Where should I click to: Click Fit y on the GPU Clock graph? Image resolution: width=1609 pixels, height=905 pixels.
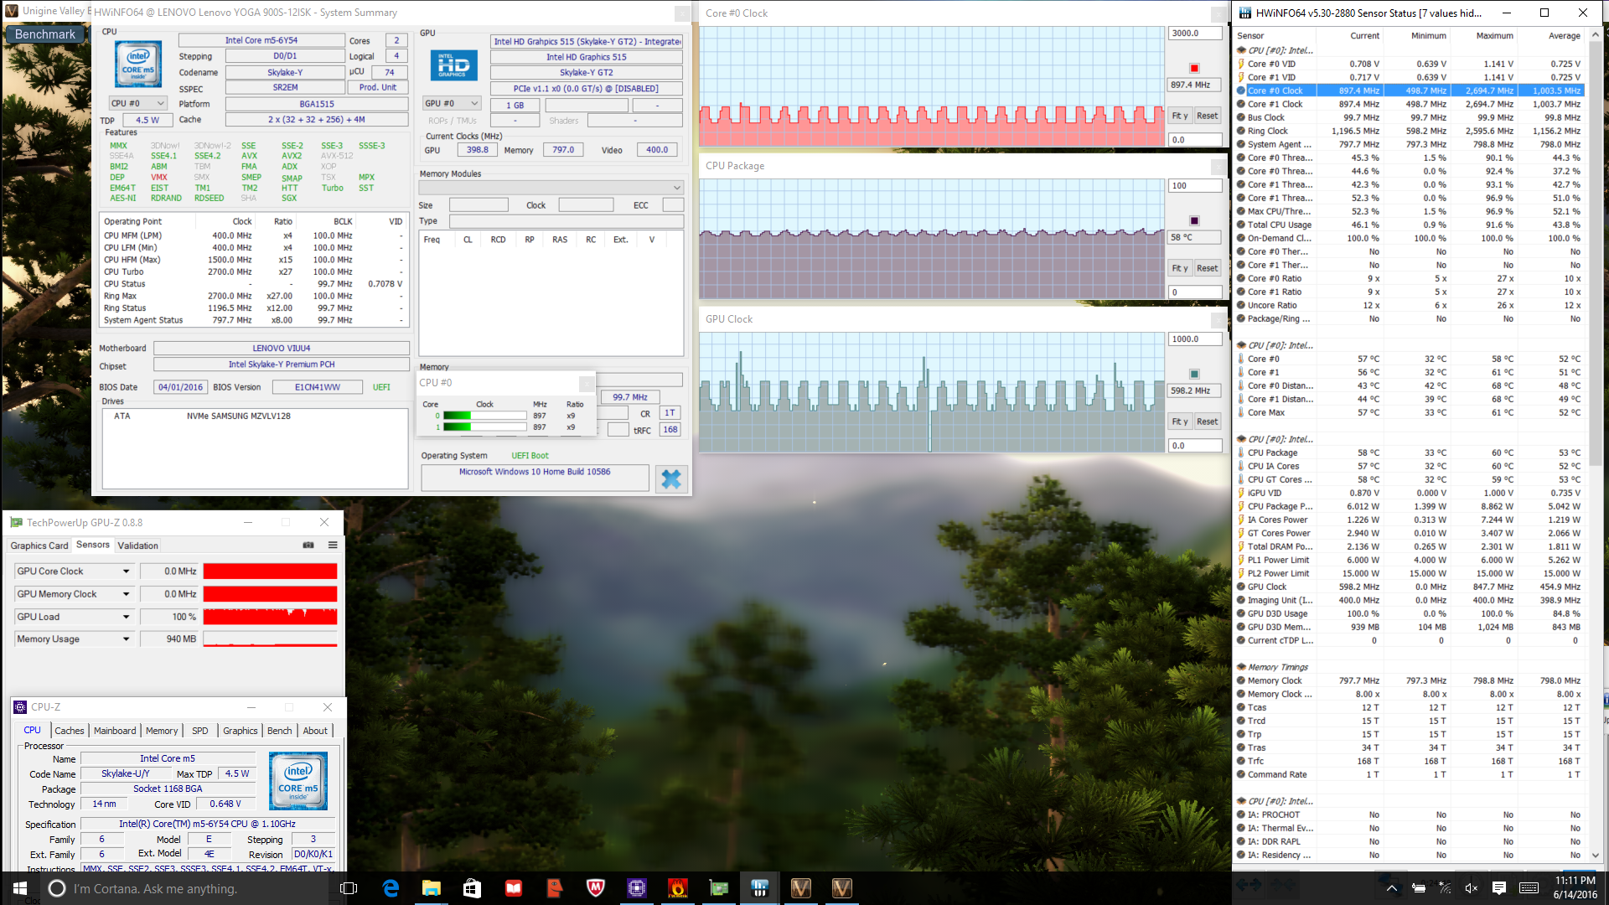click(1179, 421)
